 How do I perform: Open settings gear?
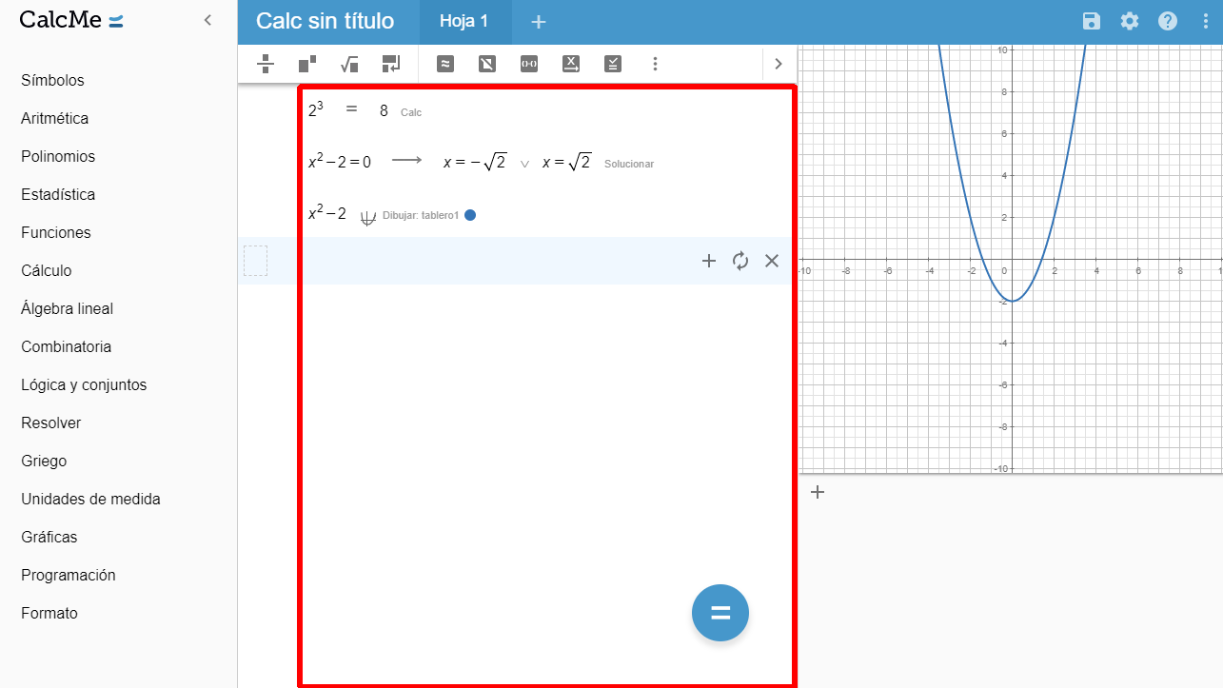1130,21
